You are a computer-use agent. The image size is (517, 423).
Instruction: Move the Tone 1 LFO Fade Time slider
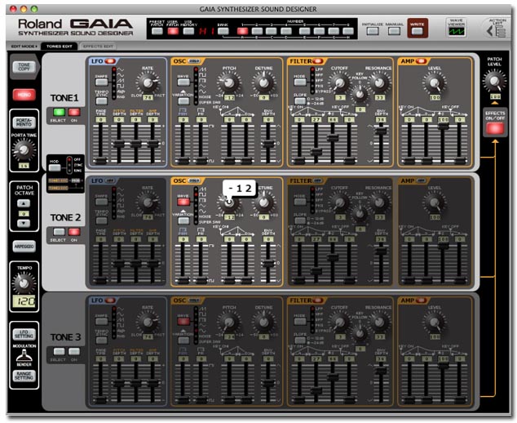click(101, 161)
